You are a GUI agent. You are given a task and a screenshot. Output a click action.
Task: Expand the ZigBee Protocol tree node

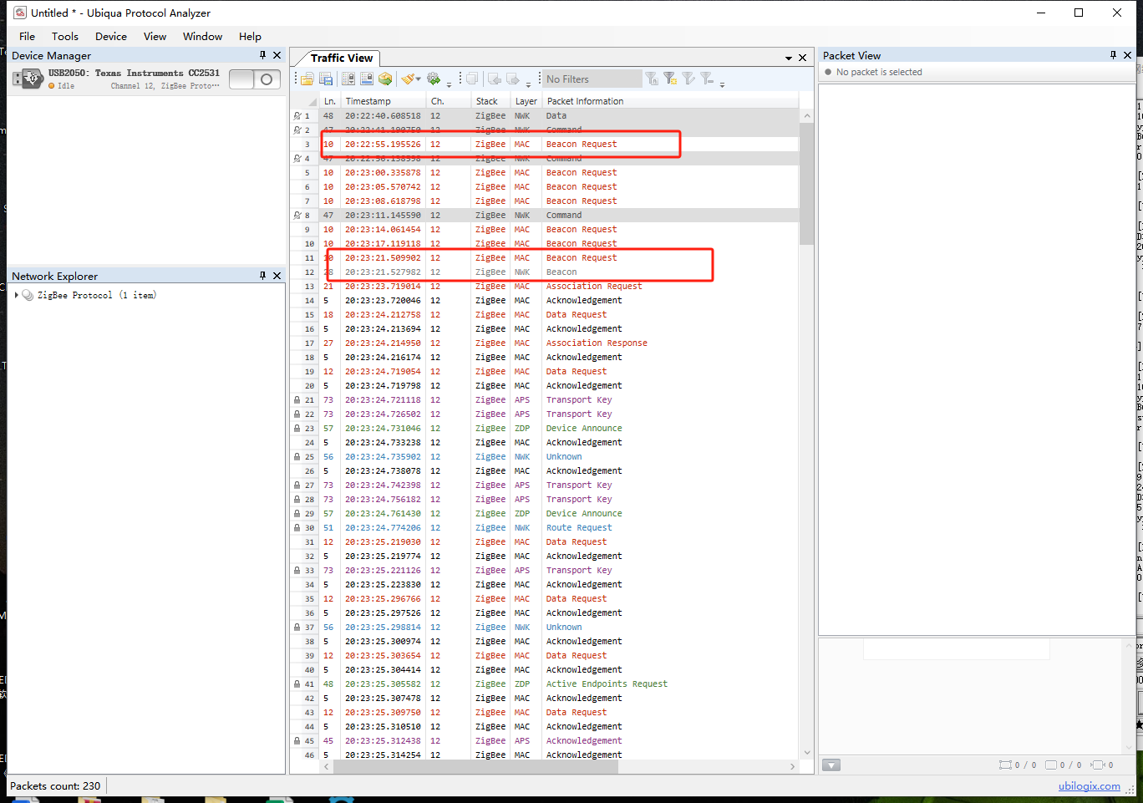(x=17, y=295)
